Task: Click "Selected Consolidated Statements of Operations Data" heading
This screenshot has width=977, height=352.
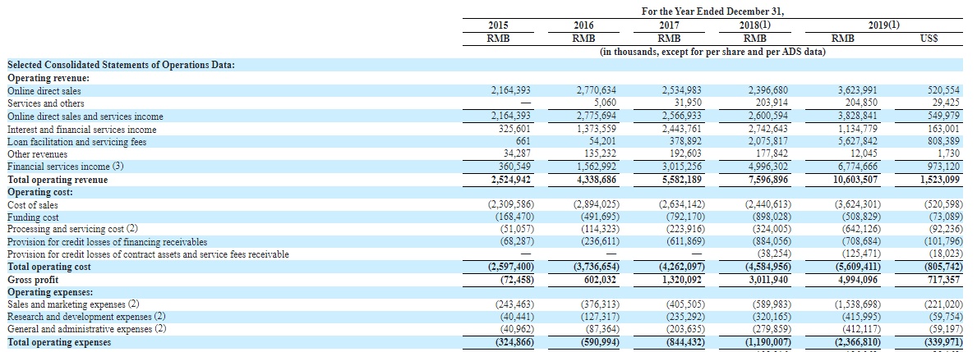Action: [x=121, y=65]
